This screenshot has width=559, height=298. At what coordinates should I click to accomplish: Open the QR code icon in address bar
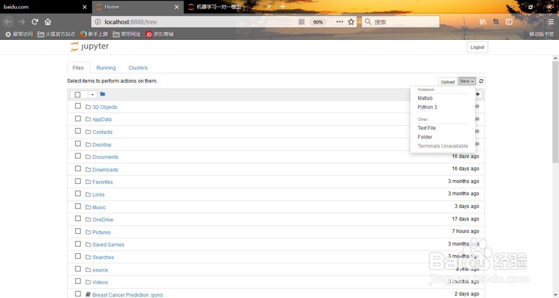(302, 22)
